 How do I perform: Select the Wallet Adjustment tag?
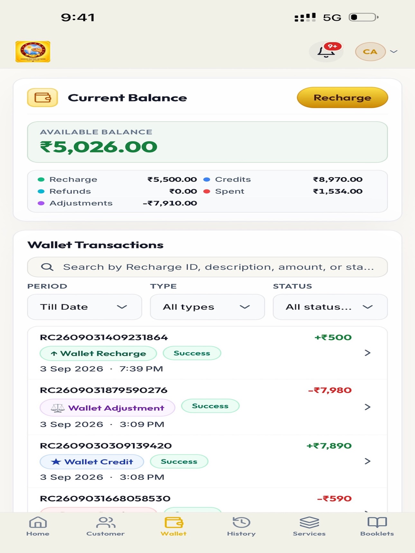tap(107, 408)
